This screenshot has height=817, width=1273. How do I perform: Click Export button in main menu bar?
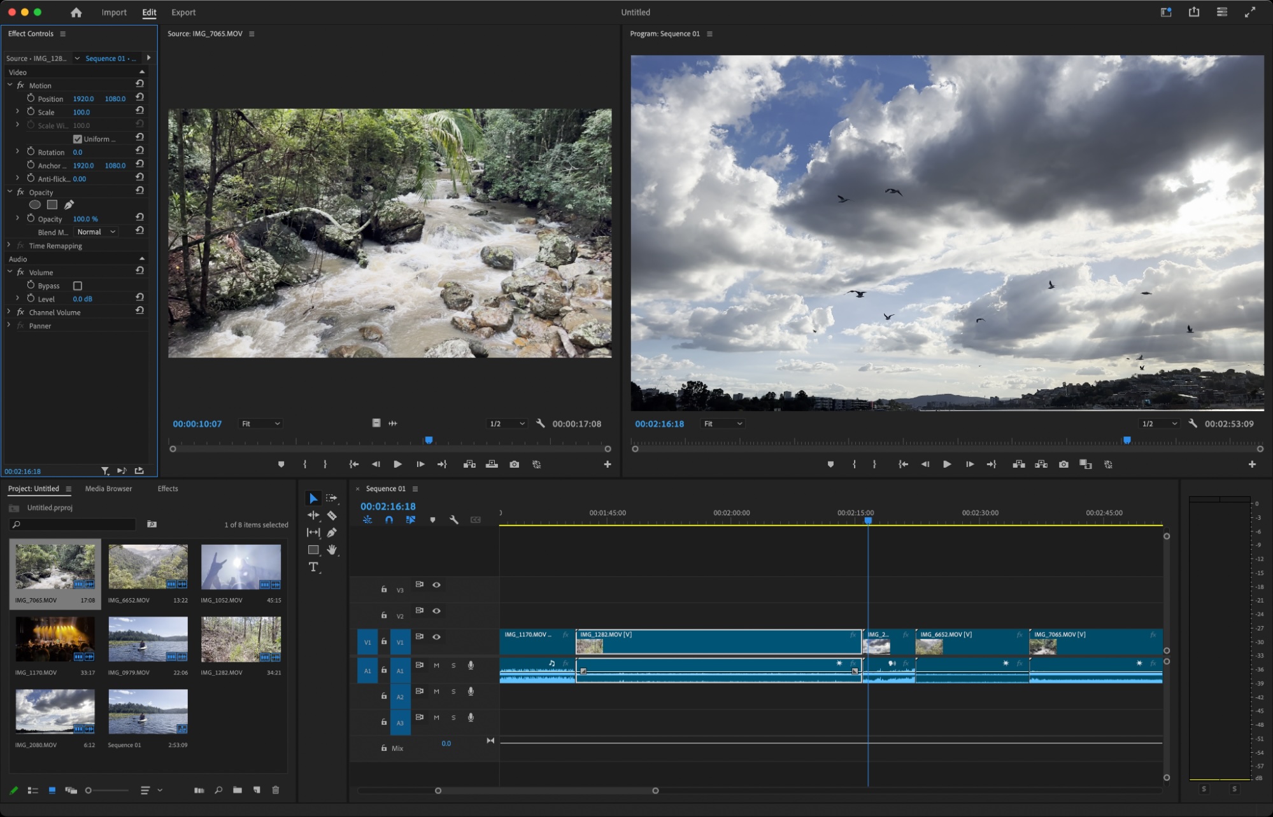tap(183, 12)
